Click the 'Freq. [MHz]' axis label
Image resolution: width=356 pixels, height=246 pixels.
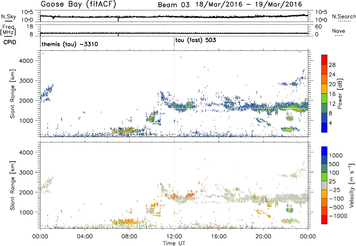pyautogui.click(x=8, y=30)
